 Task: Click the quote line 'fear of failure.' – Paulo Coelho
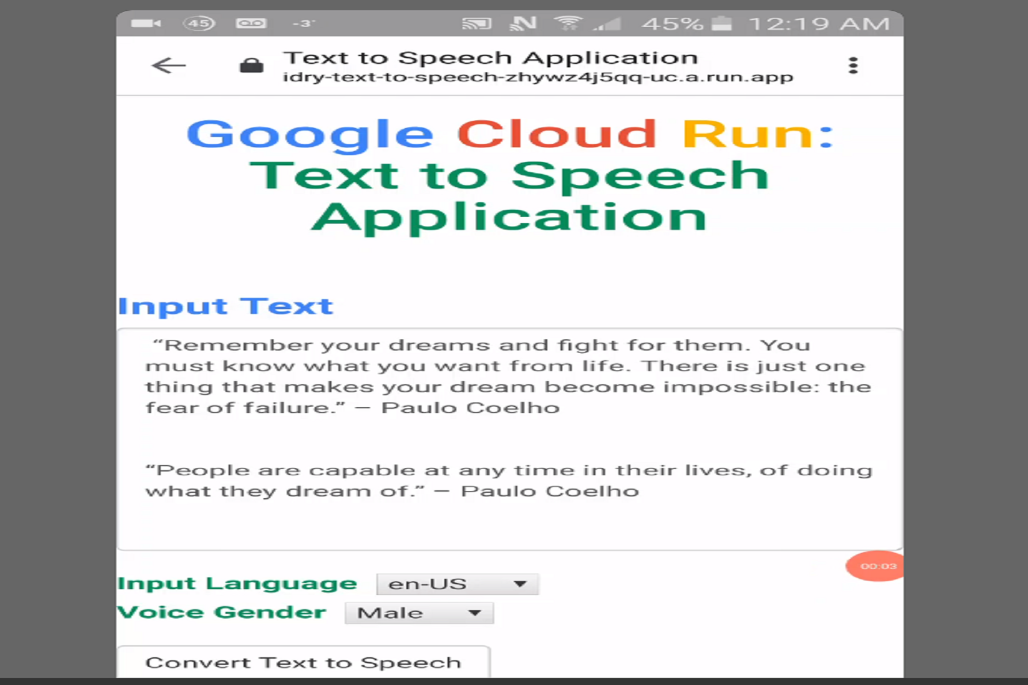pos(352,408)
